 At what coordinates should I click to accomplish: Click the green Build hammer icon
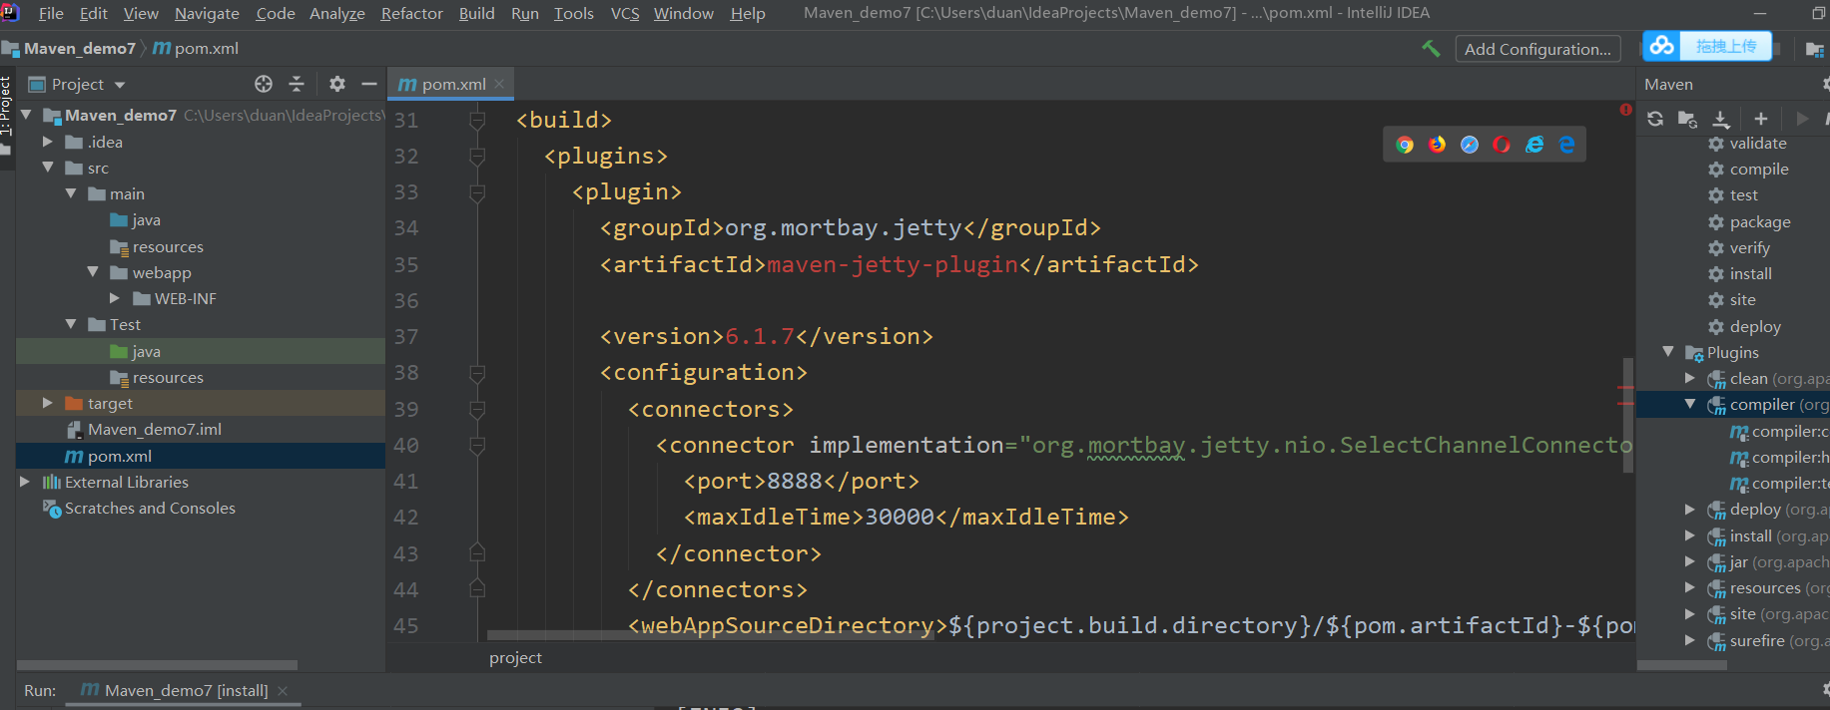tap(1431, 48)
